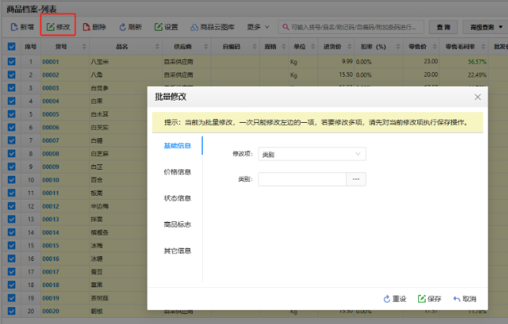Screen dimensions: 508x324
Task: Expand the 更多 (more) dropdown
Action: point(258,27)
